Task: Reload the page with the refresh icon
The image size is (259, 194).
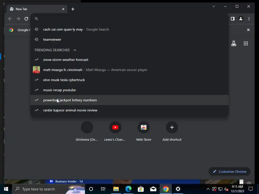Action: [x=26, y=19]
